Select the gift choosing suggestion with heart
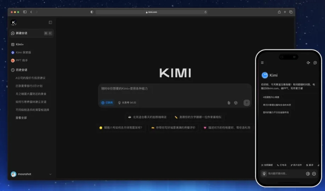This screenshot has width=325, height=191. tap(227, 128)
